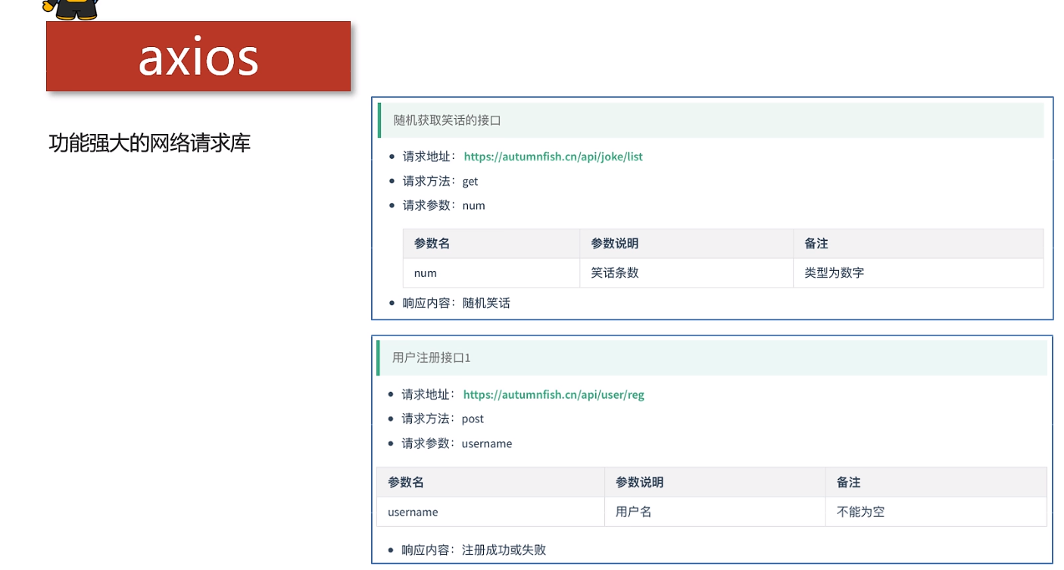Select the subtitle 功能强大的网络请求库

pyautogui.click(x=149, y=143)
